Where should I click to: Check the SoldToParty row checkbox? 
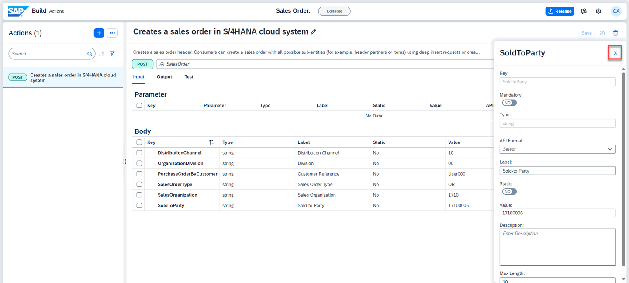point(139,205)
